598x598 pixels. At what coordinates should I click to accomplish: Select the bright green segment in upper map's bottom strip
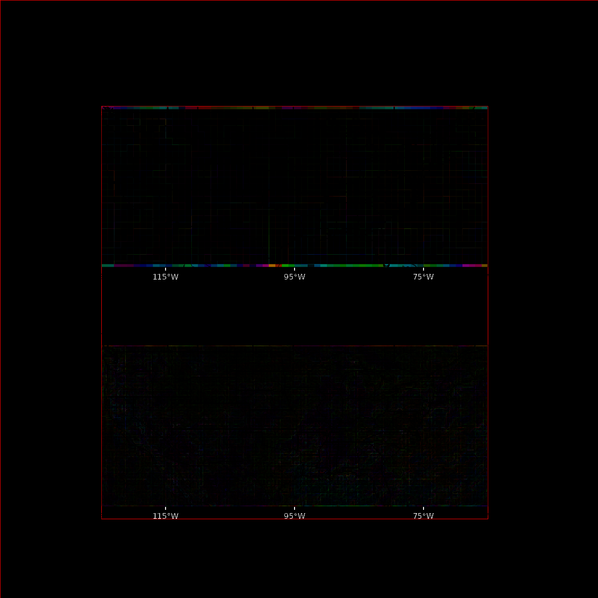[285, 265]
